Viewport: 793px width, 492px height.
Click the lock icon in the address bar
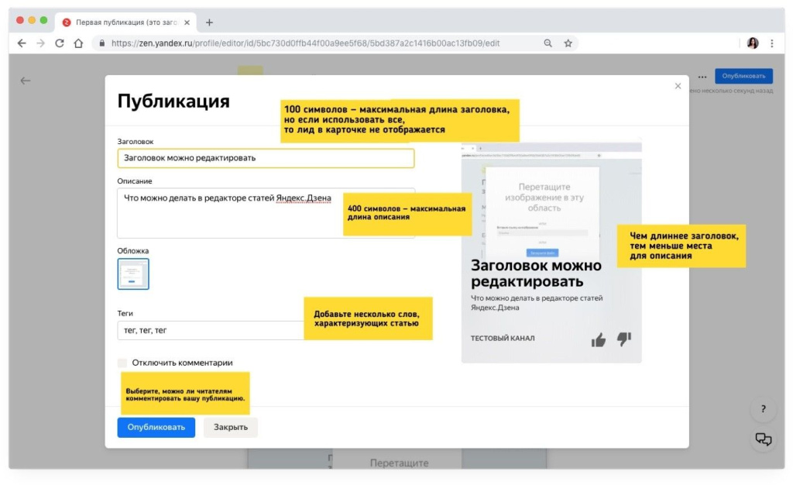102,43
